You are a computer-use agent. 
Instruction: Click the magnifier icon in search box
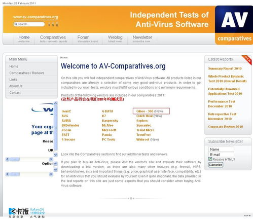(16, 24)
